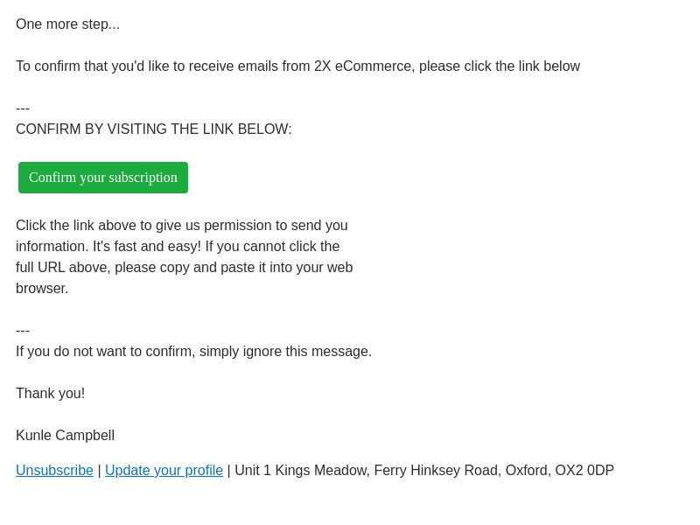The image size is (700, 525).
Task: Open the Unsubscribe link
Action: (x=54, y=470)
